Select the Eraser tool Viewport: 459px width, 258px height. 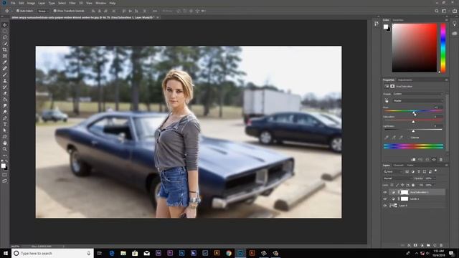pyautogui.click(x=5, y=93)
